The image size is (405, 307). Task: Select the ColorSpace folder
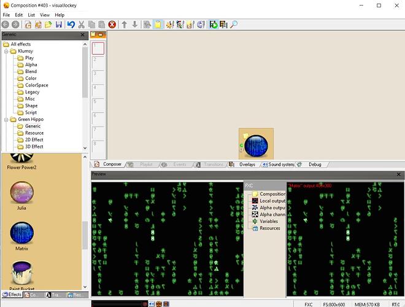click(37, 85)
